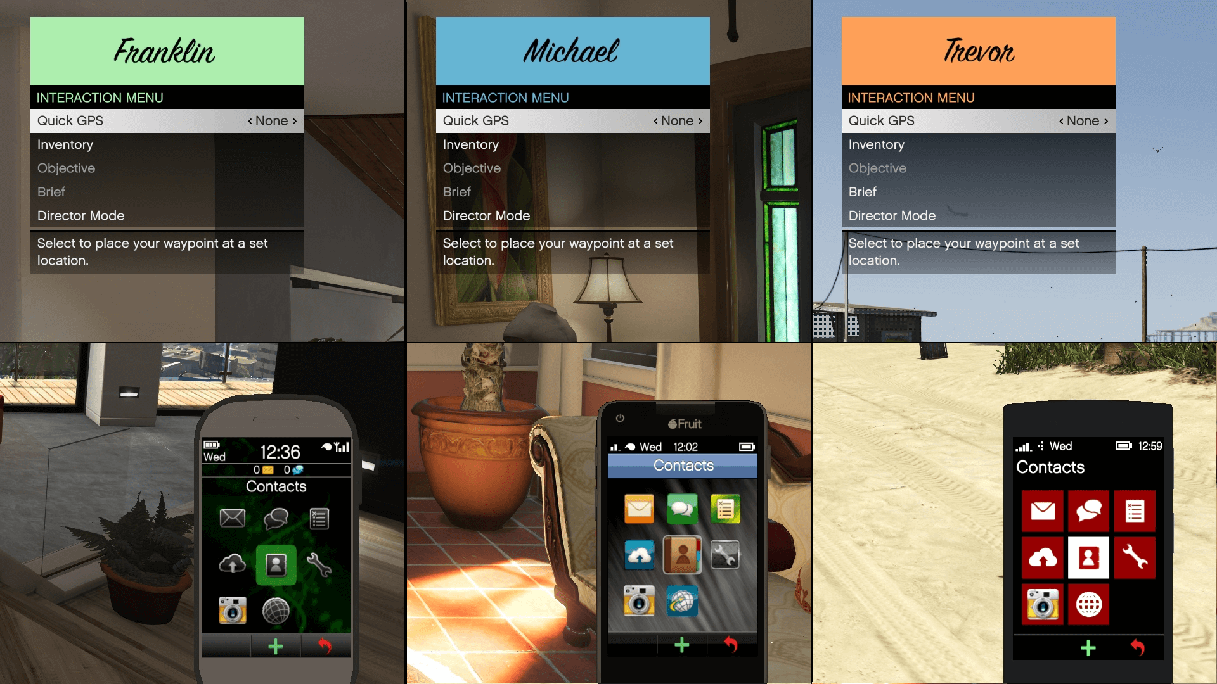The height and width of the screenshot is (684, 1217).
Task: Click Objective option in Franklin's interaction menu
Action: point(65,168)
